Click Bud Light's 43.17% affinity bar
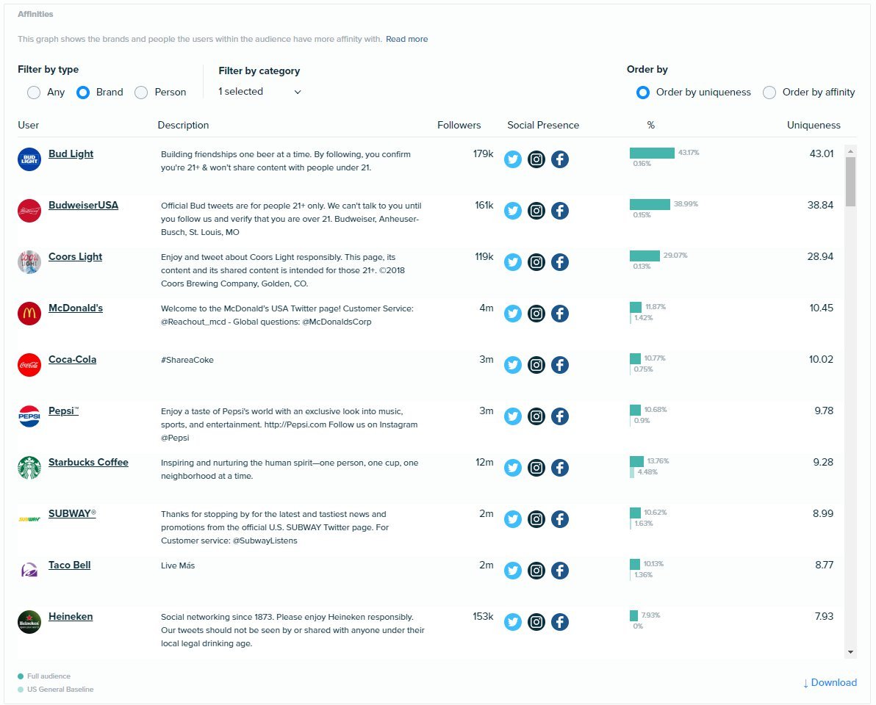This screenshot has height=705, width=876. (x=652, y=153)
